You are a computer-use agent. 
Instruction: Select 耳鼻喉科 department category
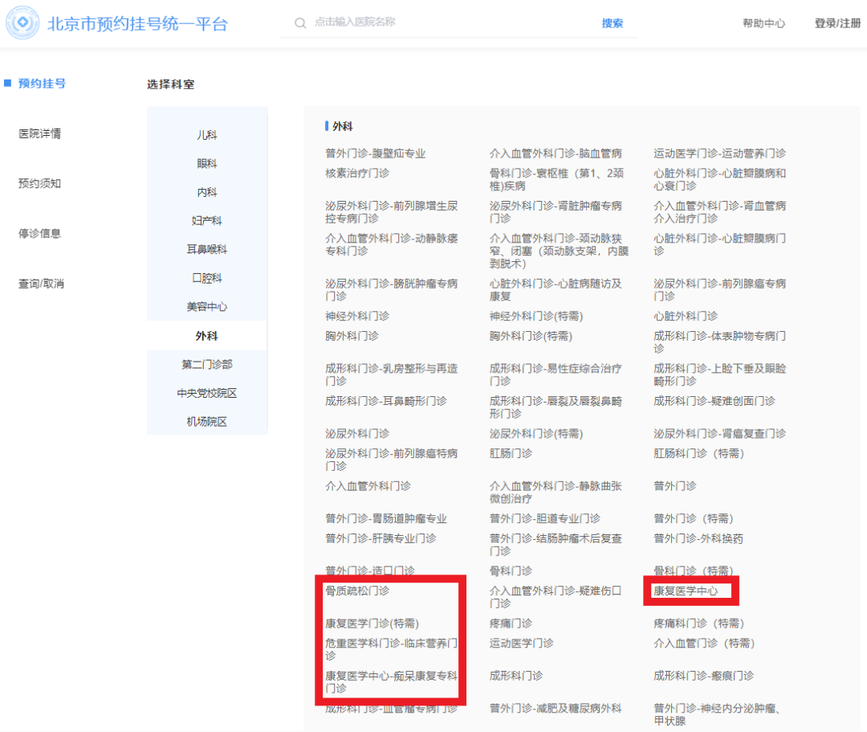click(x=207, y=250)
